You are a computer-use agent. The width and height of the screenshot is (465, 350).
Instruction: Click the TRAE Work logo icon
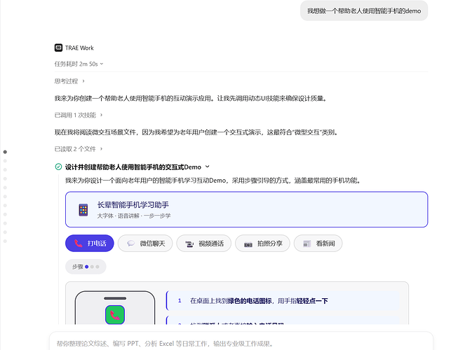coord(58,48)
